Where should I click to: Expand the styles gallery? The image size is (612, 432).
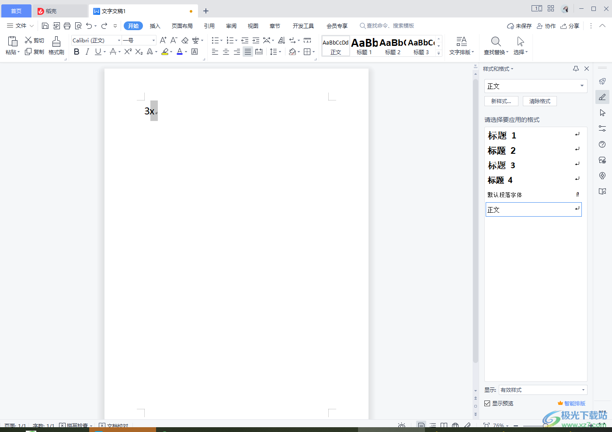438,53
